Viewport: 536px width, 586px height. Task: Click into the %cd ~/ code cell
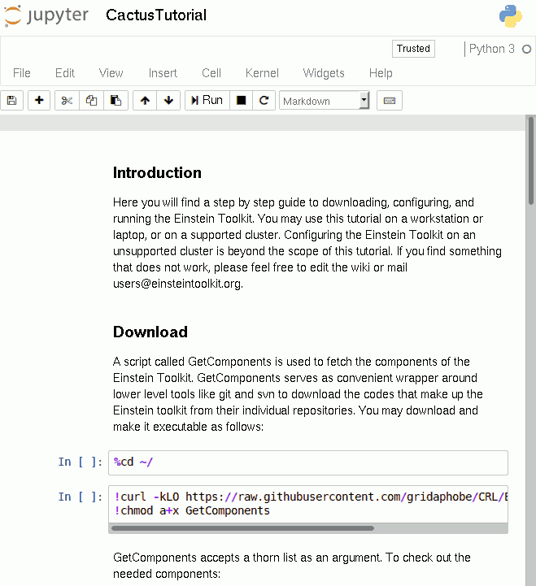(307, 462)
